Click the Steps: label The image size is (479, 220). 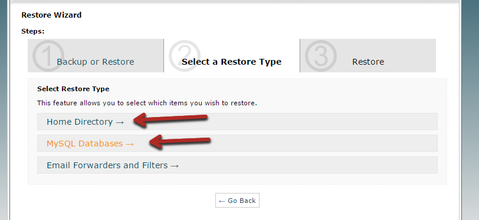pos(32,31)
